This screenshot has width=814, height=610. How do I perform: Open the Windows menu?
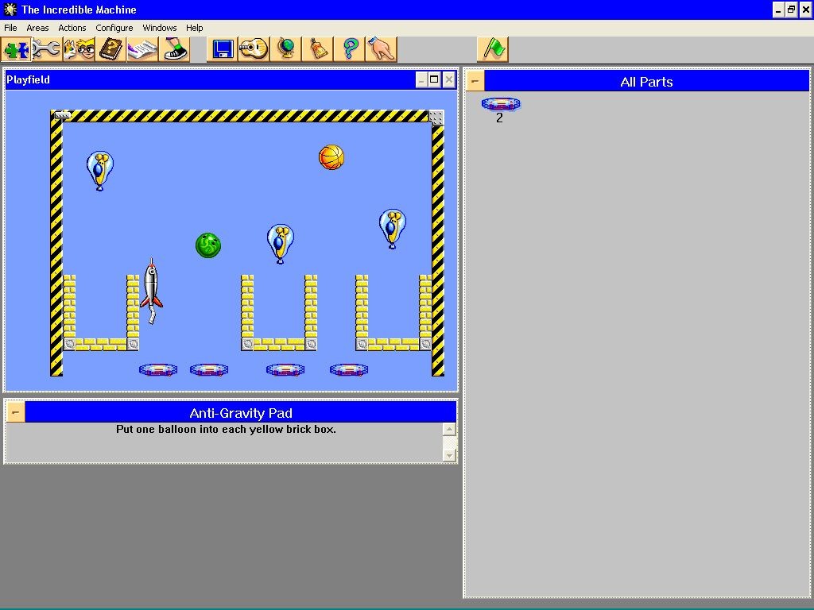click(159, 28)
